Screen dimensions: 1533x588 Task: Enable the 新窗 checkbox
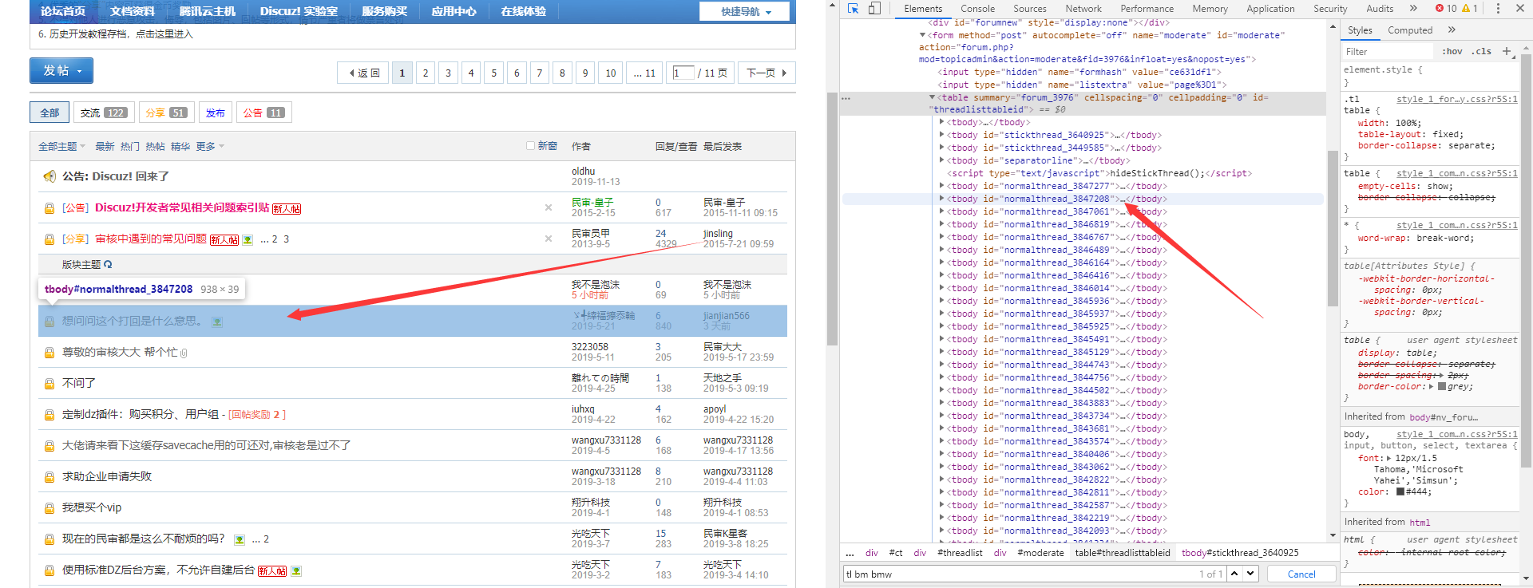[x=530, y=145]
